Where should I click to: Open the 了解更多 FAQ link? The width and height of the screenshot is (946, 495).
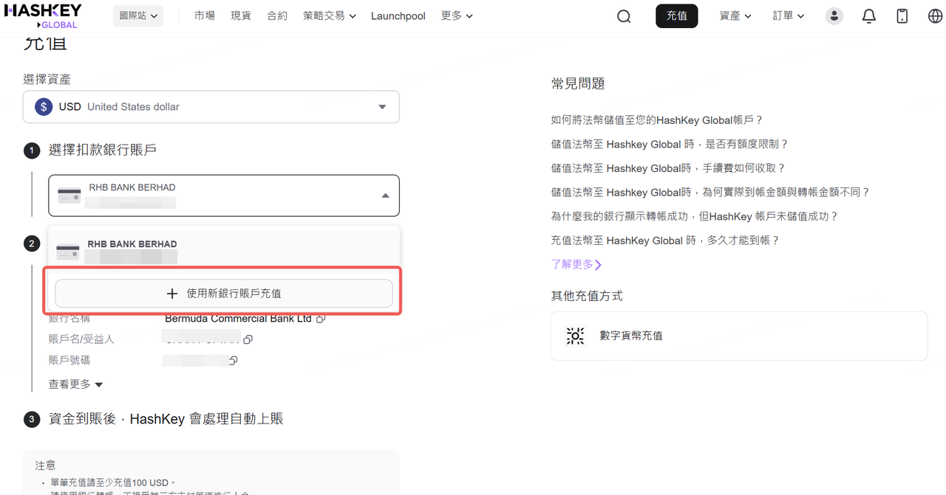[x=576, y=264]
